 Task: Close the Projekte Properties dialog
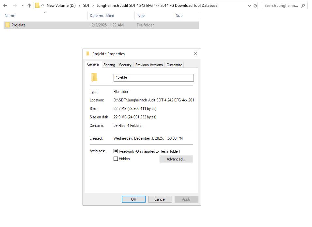[196, 53]
